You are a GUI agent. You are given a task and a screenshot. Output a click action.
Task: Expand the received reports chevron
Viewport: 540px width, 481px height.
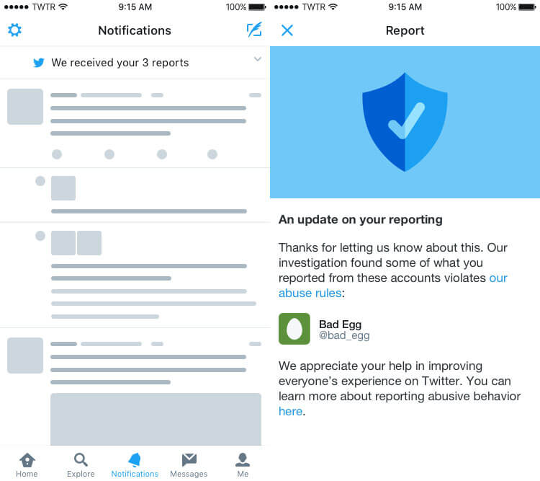tap(257, 59)
